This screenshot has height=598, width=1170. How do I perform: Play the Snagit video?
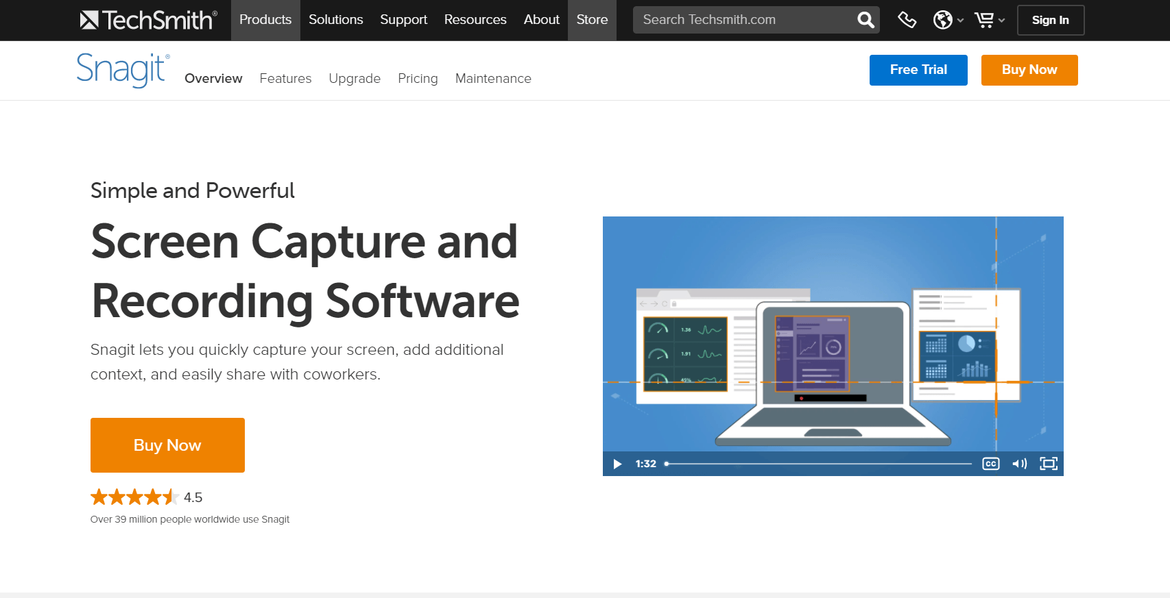pyautogui.click(x=617, y=464)
